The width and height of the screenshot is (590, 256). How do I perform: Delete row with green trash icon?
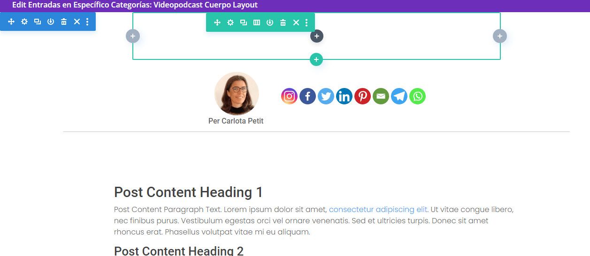tap(283, 22)
